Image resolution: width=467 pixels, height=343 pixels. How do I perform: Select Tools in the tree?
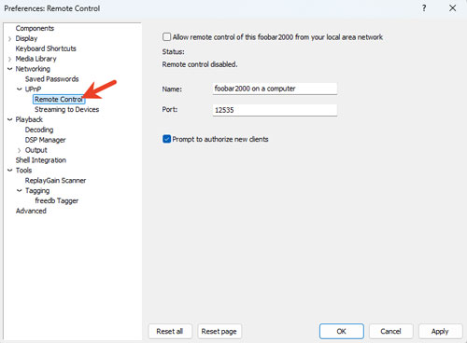tap(23, 171)
